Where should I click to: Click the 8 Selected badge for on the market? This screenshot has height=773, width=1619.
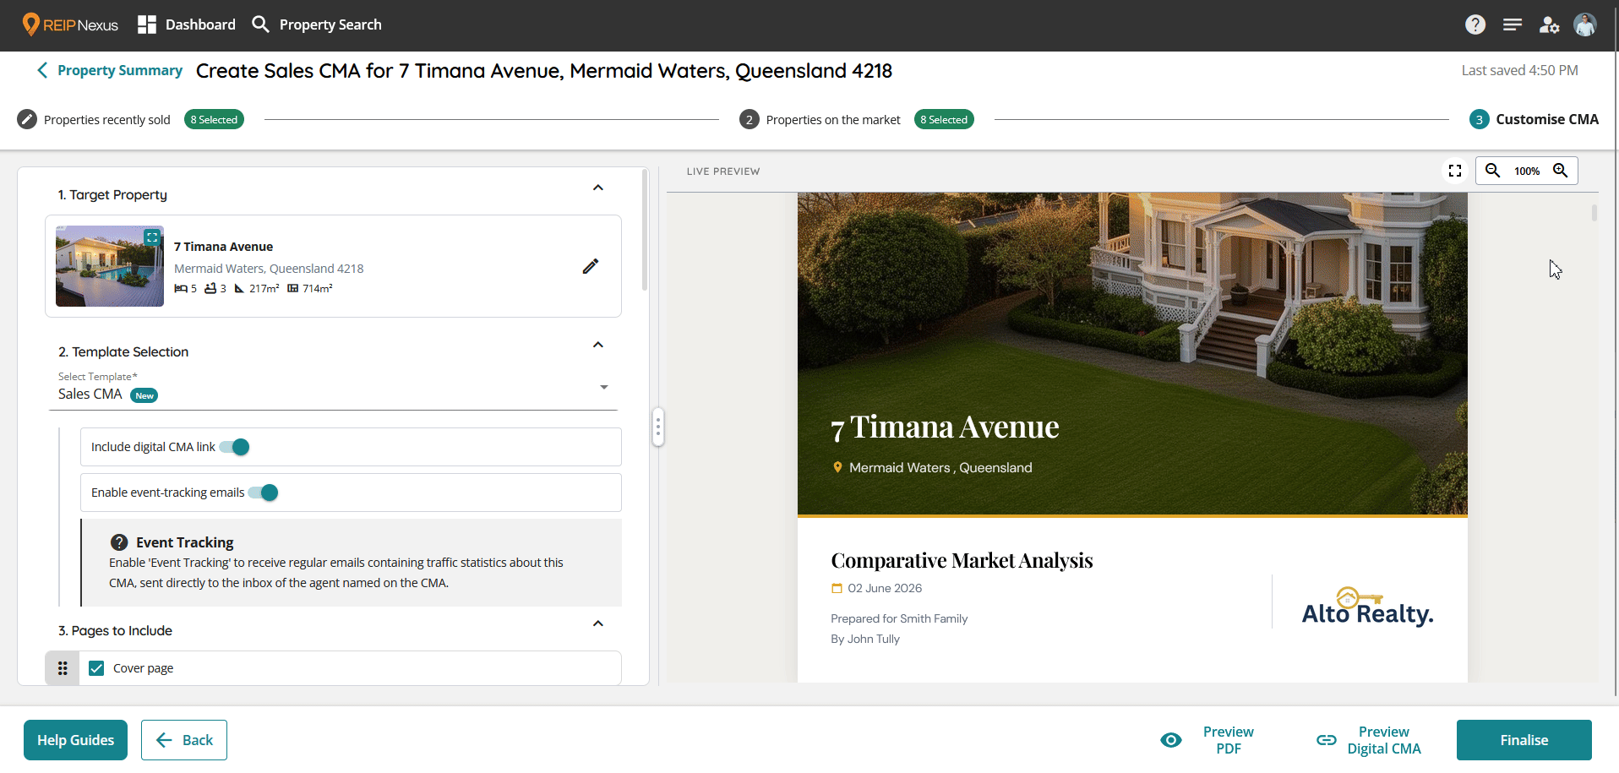click(944, 119)
